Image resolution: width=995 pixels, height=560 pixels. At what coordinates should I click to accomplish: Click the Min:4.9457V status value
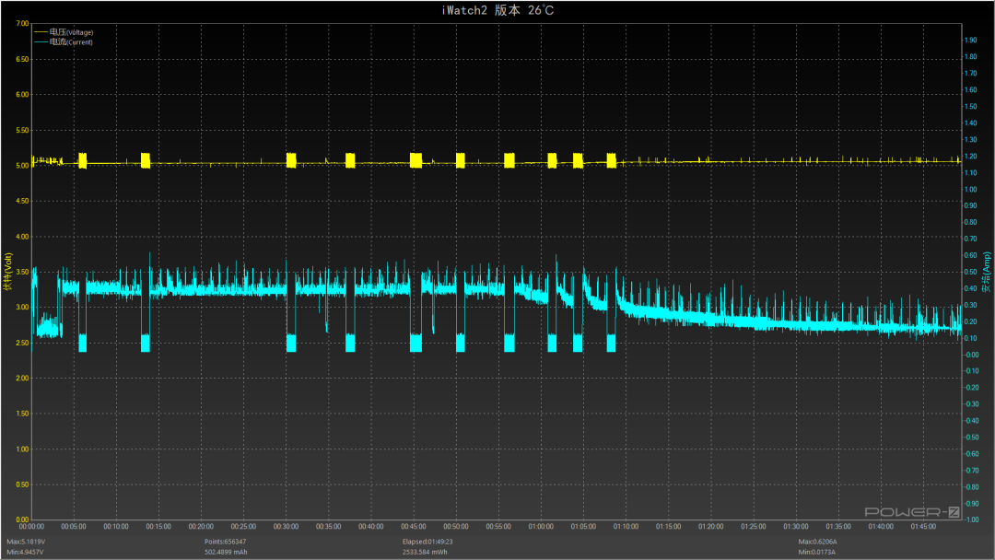pos(26,552)
